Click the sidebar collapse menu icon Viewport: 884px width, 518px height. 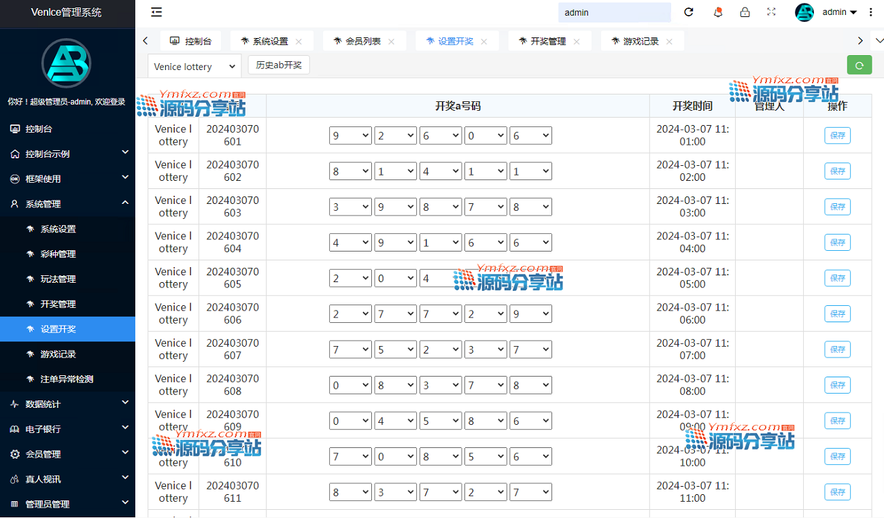tap(156, 12)
